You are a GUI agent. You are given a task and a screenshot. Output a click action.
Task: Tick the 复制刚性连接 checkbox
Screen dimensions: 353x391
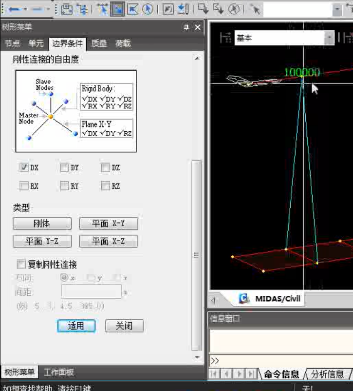21,264
